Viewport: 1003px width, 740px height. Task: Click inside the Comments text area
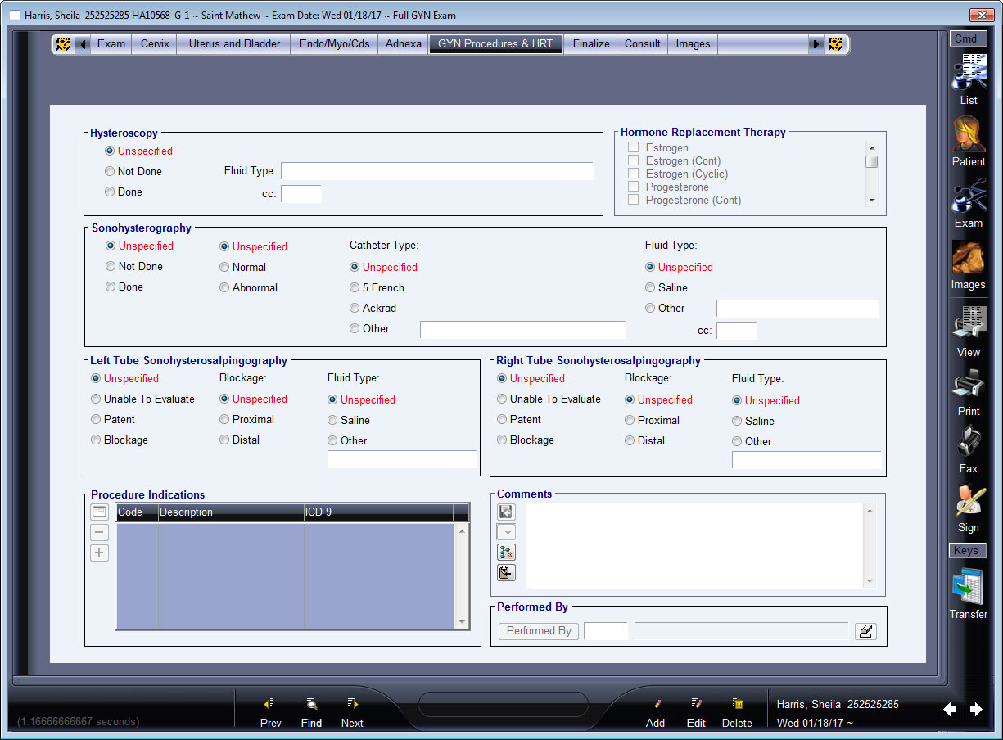coord(694,545)
